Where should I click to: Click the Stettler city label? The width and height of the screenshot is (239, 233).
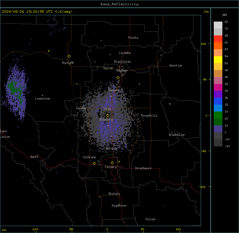[x=176, y=66]
